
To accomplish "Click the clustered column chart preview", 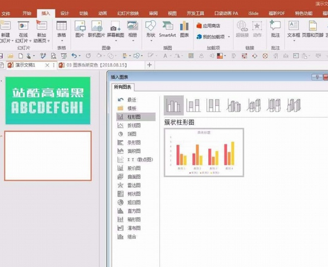I will (204, 153).
